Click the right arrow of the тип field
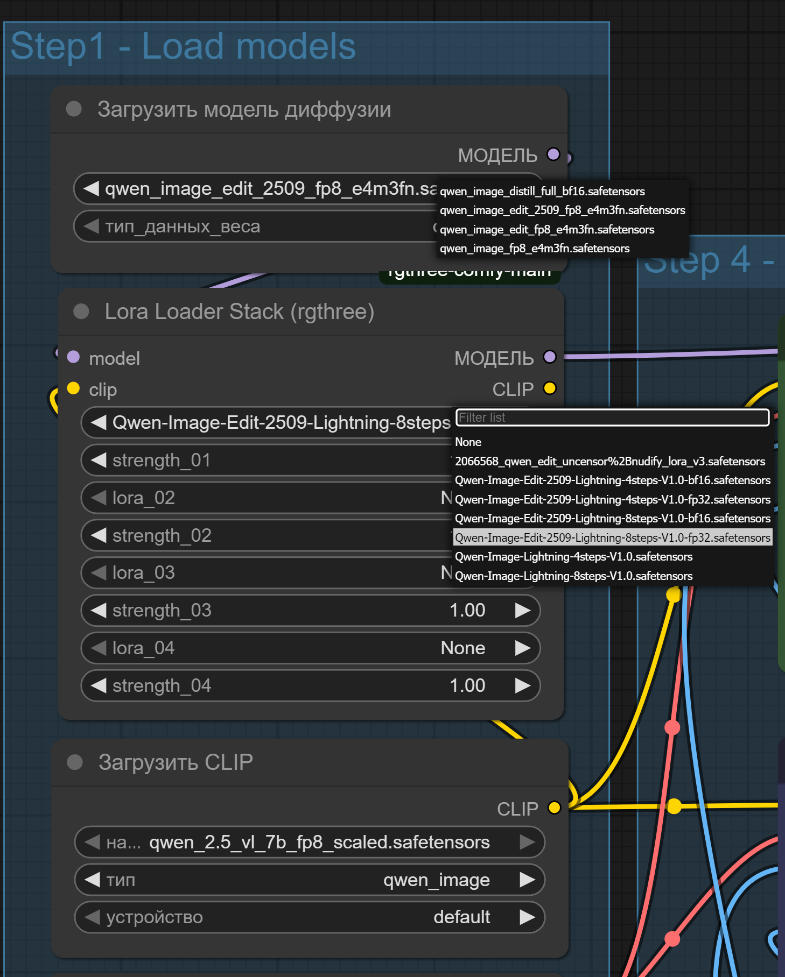785x977 pixels. tap(527, 880)
